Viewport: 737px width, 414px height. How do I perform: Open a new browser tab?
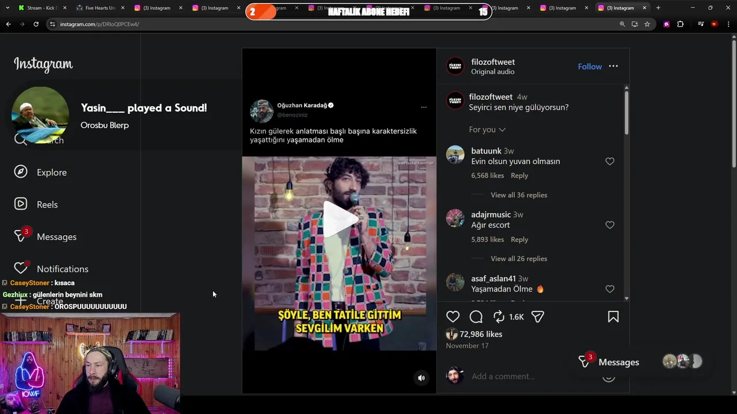(x=658, y=8)
